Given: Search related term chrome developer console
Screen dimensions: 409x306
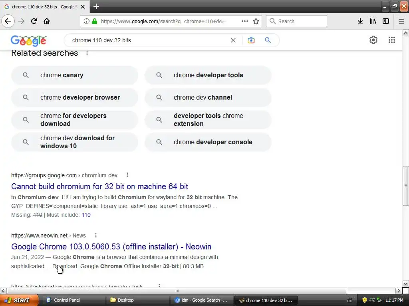Looking at the screenshot, I should (208, 142).
